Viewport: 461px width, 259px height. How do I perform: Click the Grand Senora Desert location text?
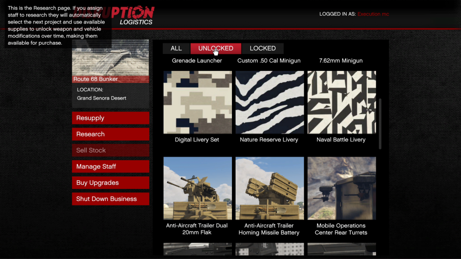click(101, 98)
